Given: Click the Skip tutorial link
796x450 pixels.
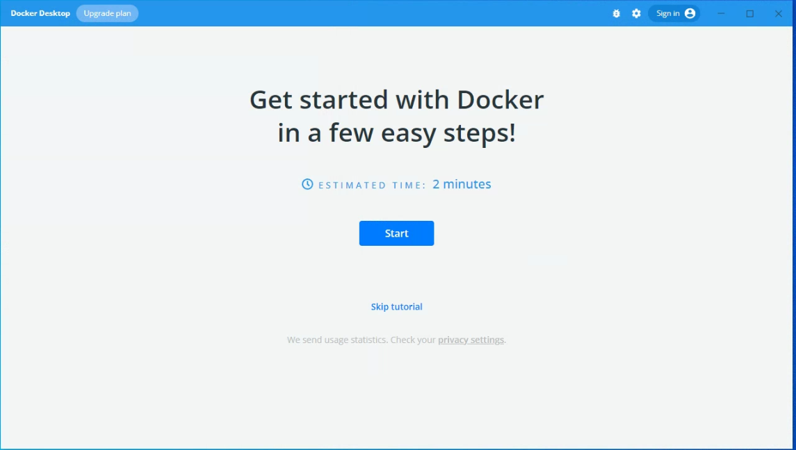Looking at the screenshot, I should coord(396,306).
